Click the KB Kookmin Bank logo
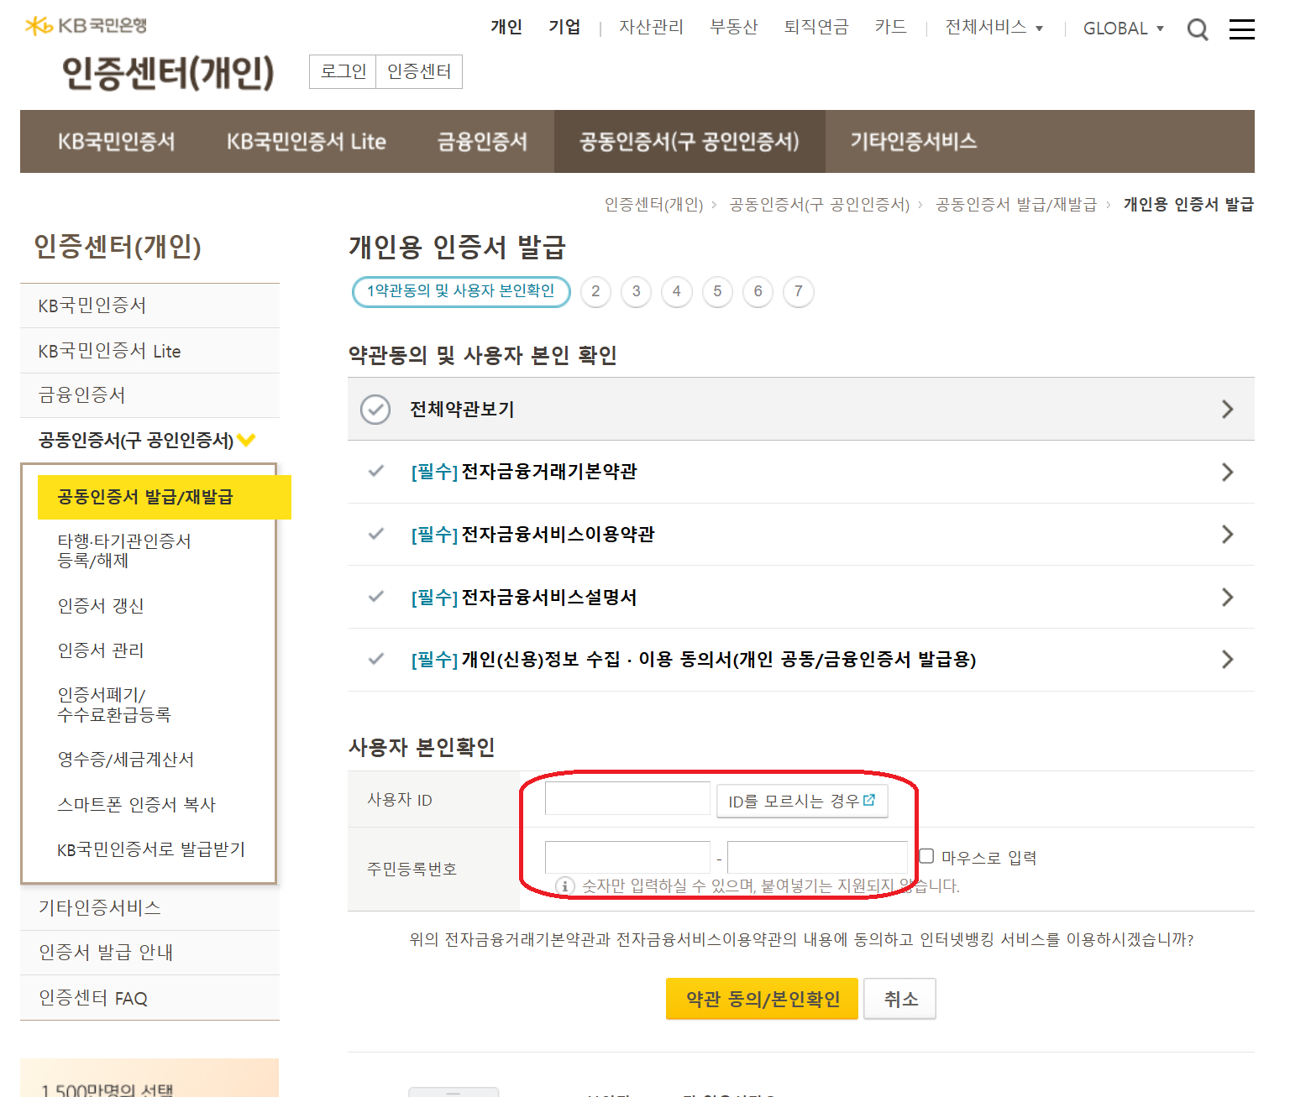 point(82,25)
